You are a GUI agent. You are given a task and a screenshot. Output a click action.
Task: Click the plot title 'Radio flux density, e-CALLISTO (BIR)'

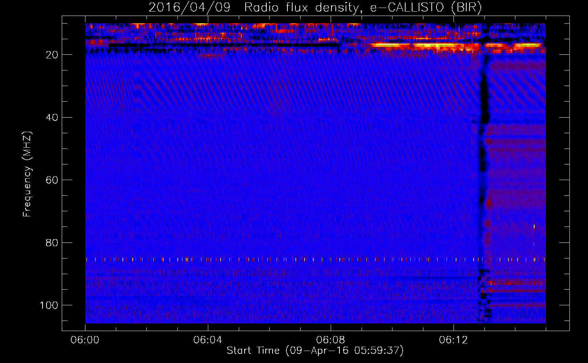click(x=363, y=8)
